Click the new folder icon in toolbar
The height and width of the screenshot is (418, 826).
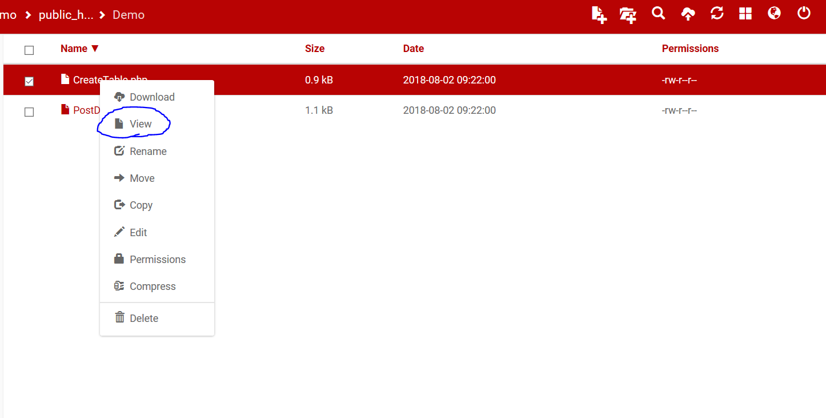point(628,14)
